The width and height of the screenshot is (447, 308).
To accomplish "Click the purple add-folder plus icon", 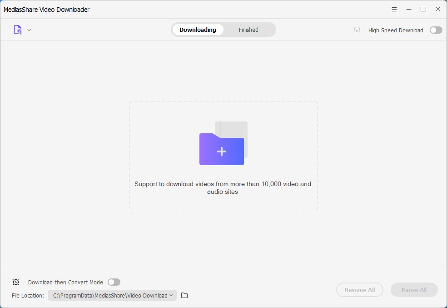I will [222, 151].
